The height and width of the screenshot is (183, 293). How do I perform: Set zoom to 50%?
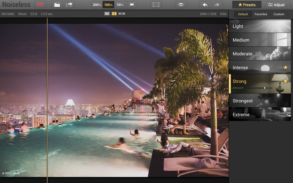(120, 5)
